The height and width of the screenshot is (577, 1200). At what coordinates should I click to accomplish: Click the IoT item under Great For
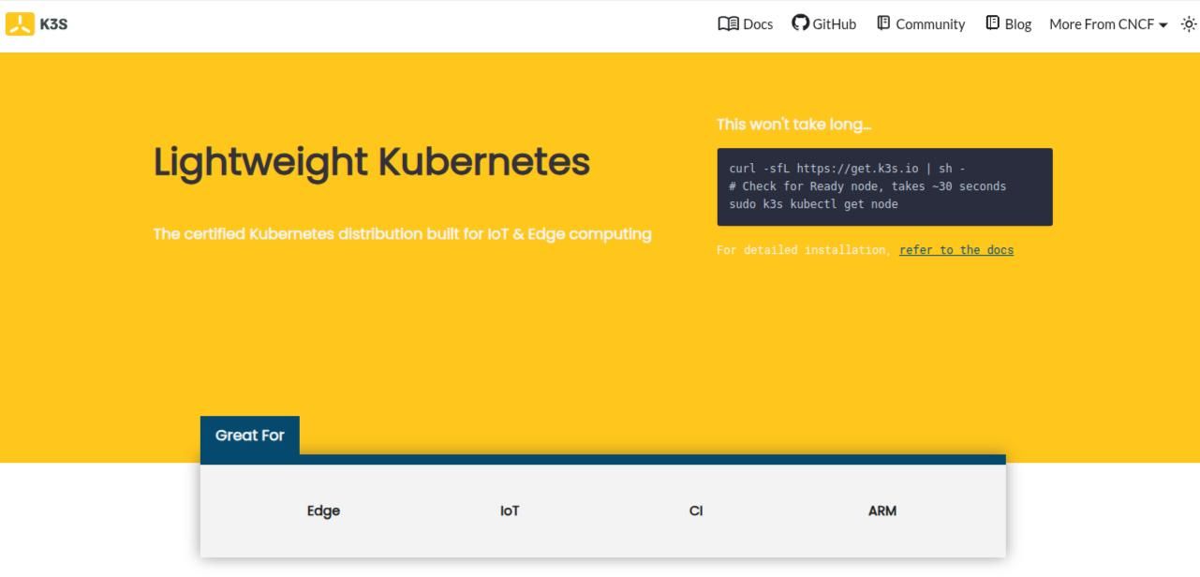tap(510, 510)
